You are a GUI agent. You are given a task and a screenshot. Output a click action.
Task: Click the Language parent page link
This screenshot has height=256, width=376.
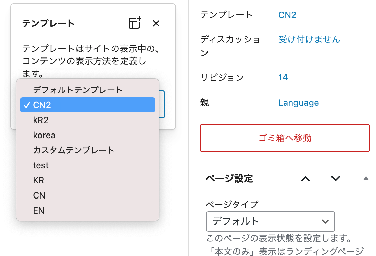[298, 103]
